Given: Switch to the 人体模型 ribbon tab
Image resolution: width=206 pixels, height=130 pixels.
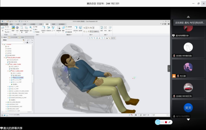Looking at the screenshot, I should click(x=32, y=24).
